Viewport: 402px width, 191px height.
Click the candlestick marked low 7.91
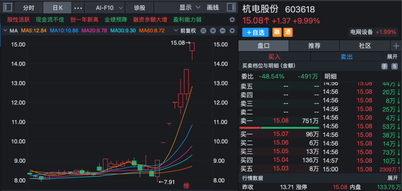(157, 171)
